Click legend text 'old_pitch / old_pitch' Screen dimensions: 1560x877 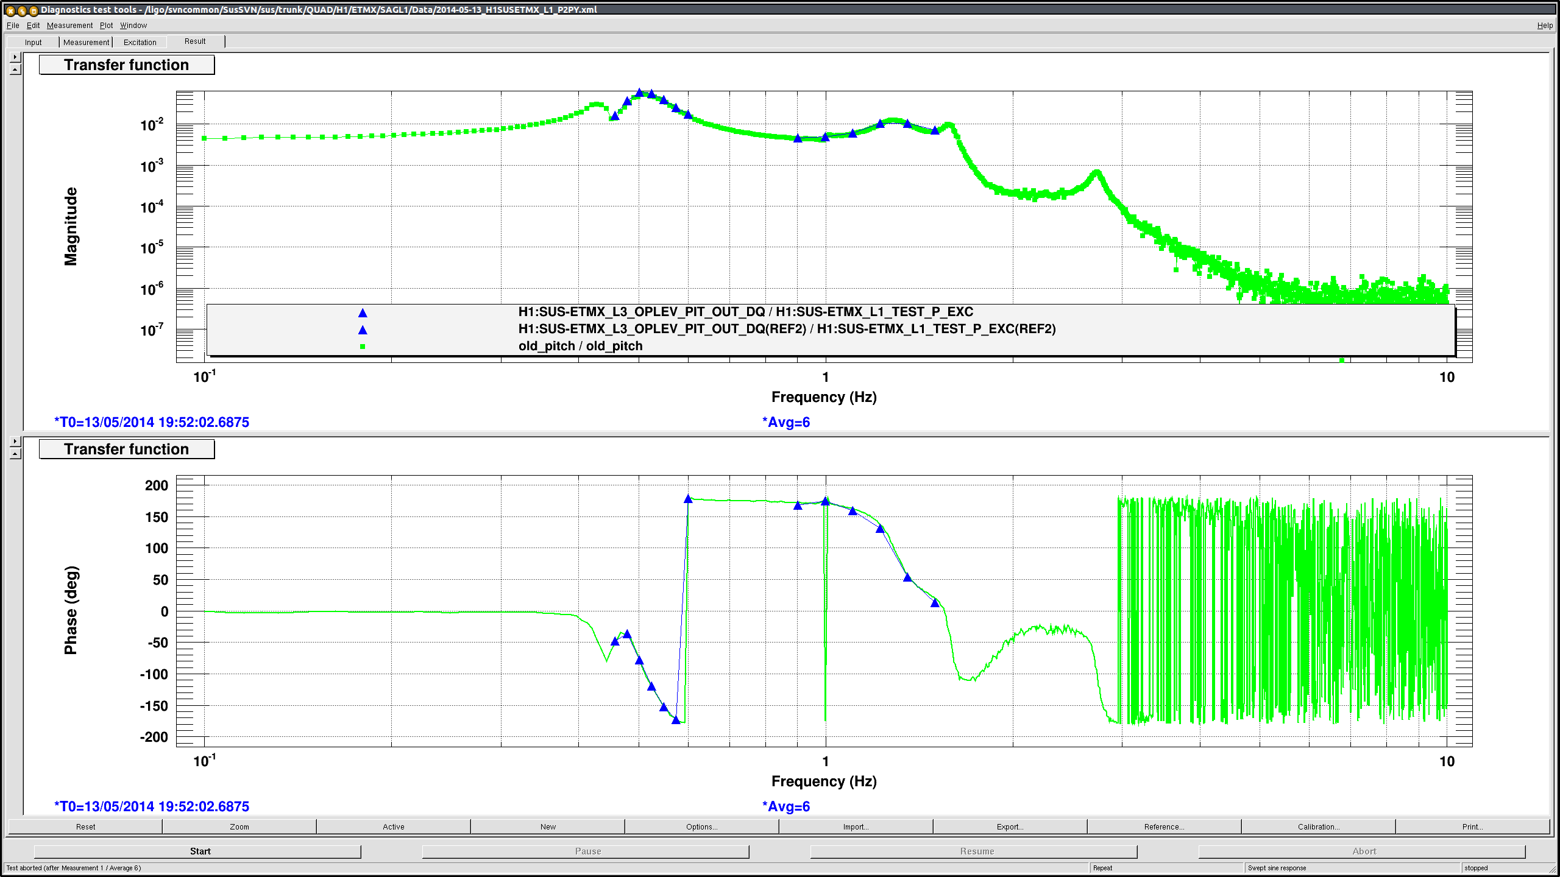581,346
